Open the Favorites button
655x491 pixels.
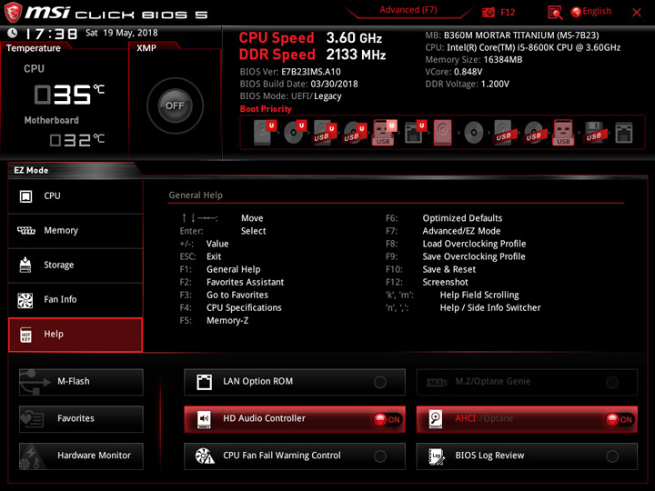[x=81, y=419]
